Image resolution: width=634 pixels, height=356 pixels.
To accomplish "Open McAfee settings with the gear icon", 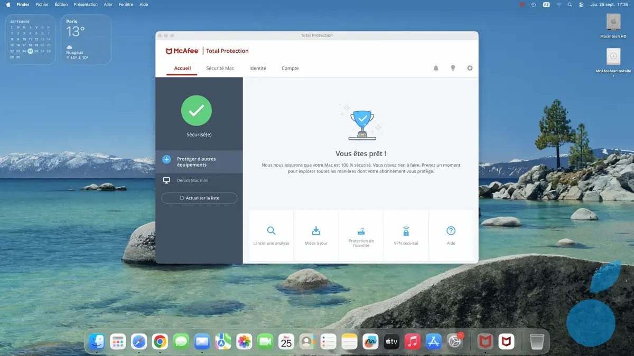I will pos(470,68).
